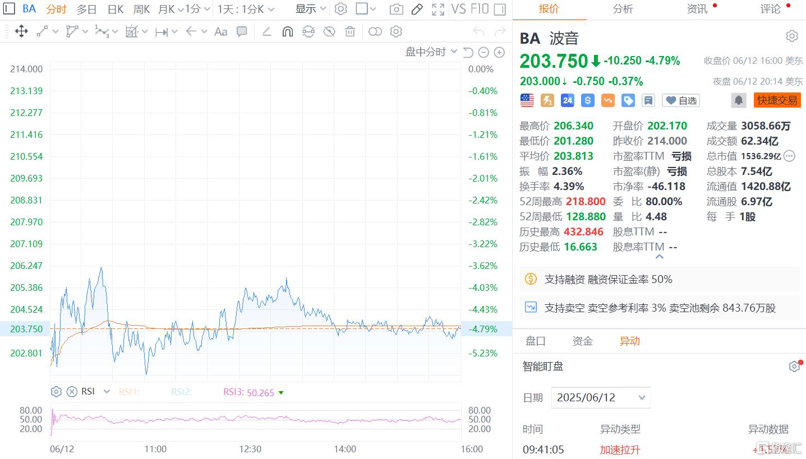
Task: Open the 分析 analysis tab
Action: [623, 9]
